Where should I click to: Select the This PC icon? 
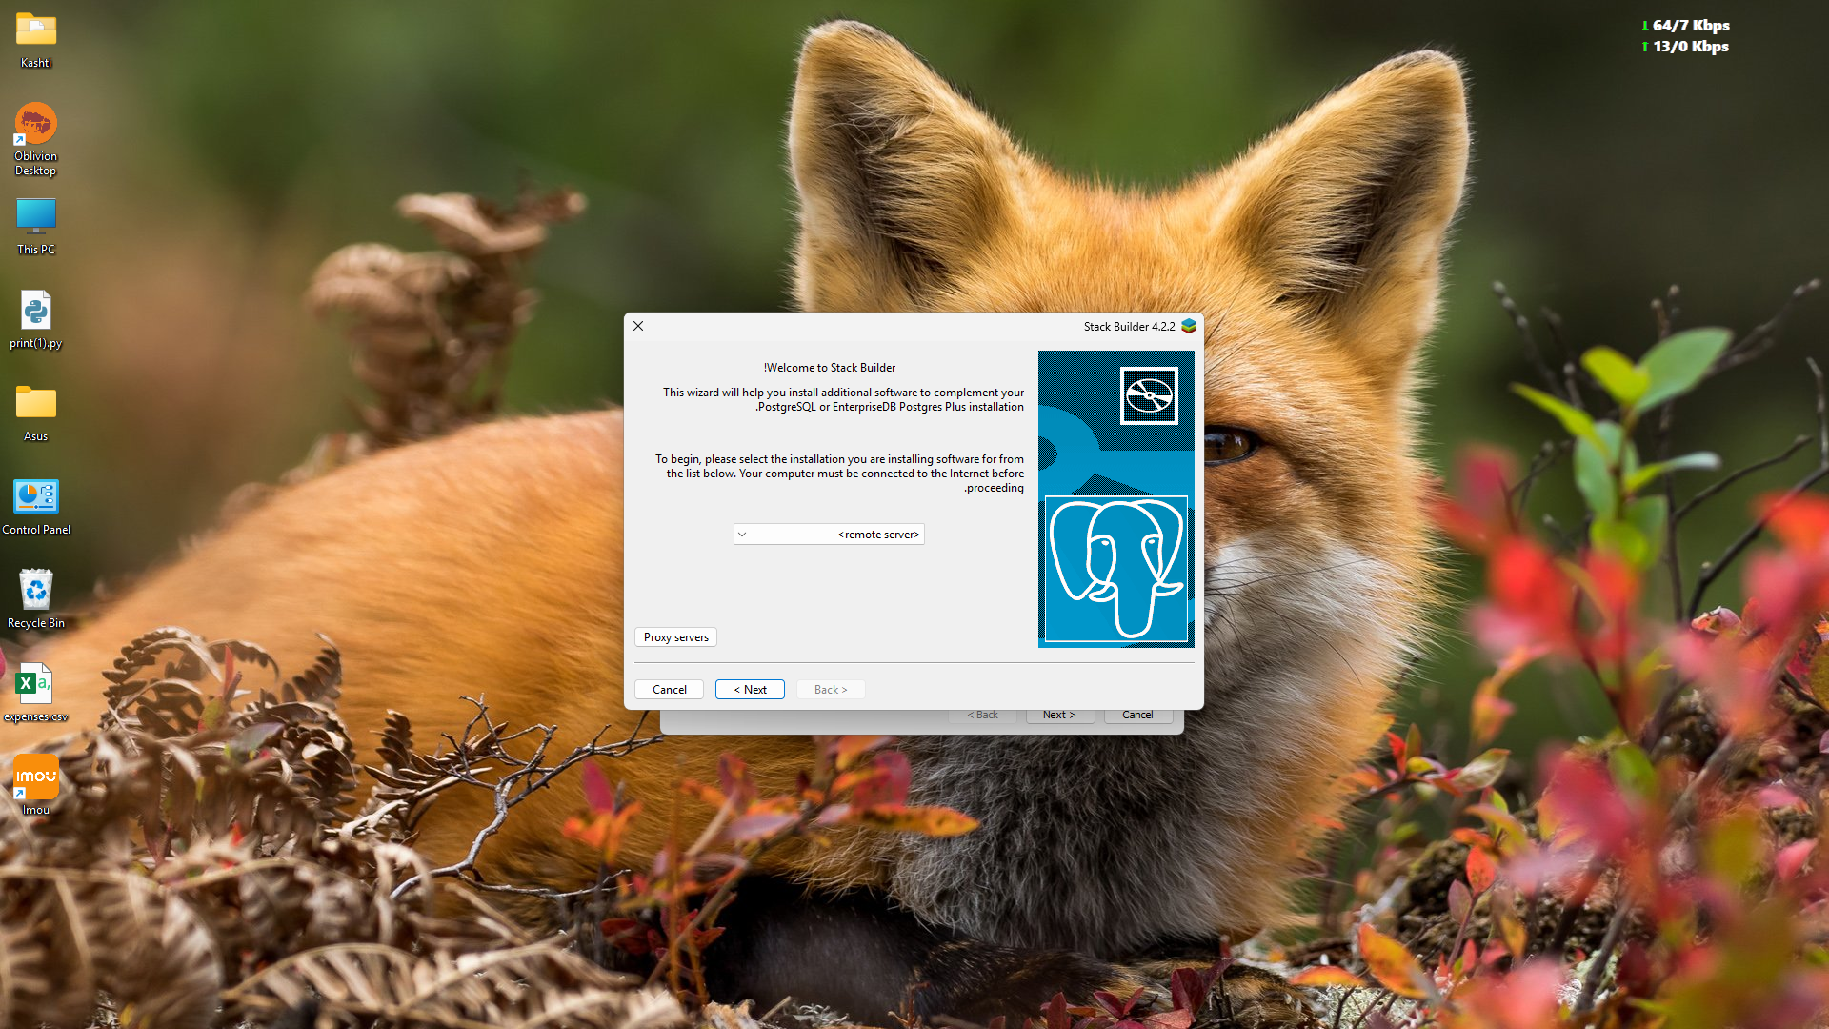coord(35,216)
